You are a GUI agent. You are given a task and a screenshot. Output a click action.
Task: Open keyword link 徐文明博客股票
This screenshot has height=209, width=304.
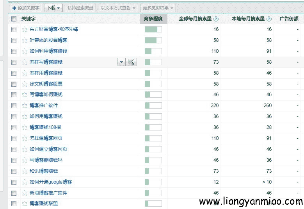pos(46,84)
